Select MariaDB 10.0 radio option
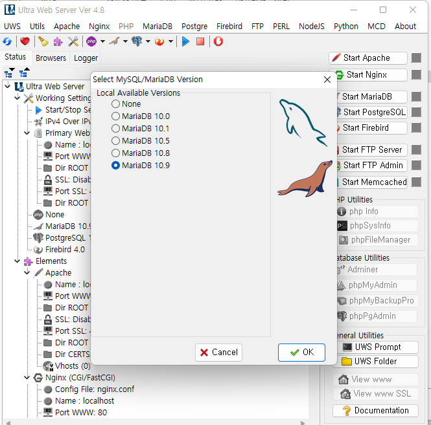This screenshot has height=425, width=431. point(116,116)
